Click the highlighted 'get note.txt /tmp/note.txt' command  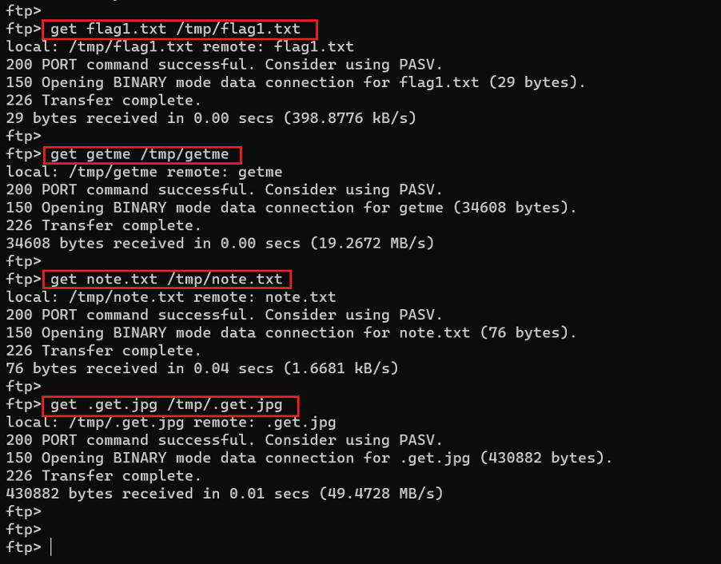pos(166,279)
